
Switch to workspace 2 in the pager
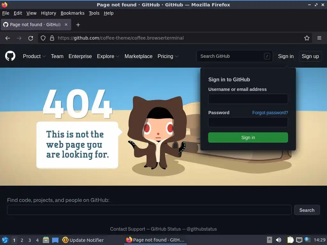pyautogui.click(x=22, y=240)
